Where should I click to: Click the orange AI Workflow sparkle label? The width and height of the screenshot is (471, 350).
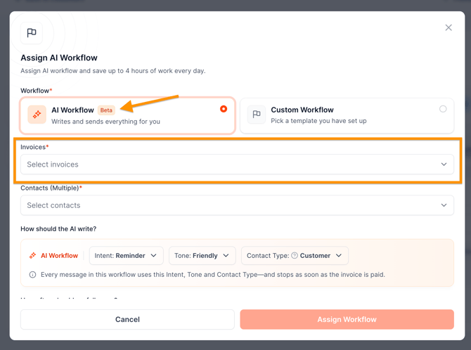53,255
